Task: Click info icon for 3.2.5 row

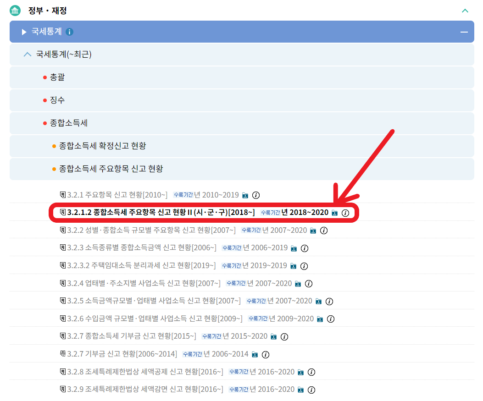Action: click(x=329, y=302)
